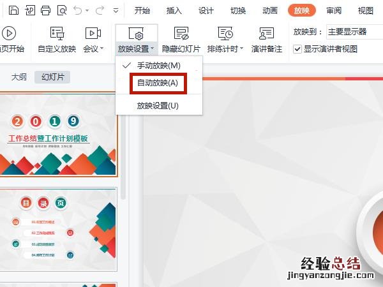Expand the 排练计时 dropdown arrow

click(241, 48)
